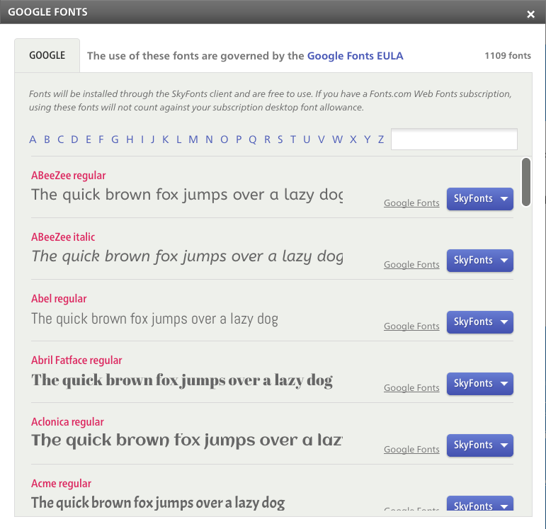546x529 pixels.
Task: Filter fonts by letter C
Action: (x=61, y=140)
